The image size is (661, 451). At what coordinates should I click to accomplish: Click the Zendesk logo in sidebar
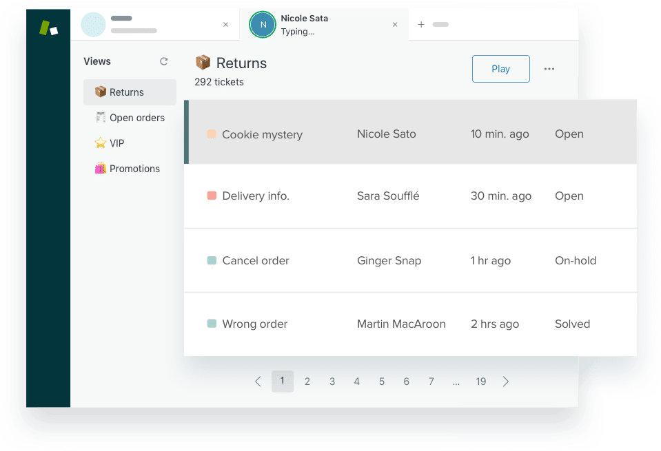(x=48, y=28)
